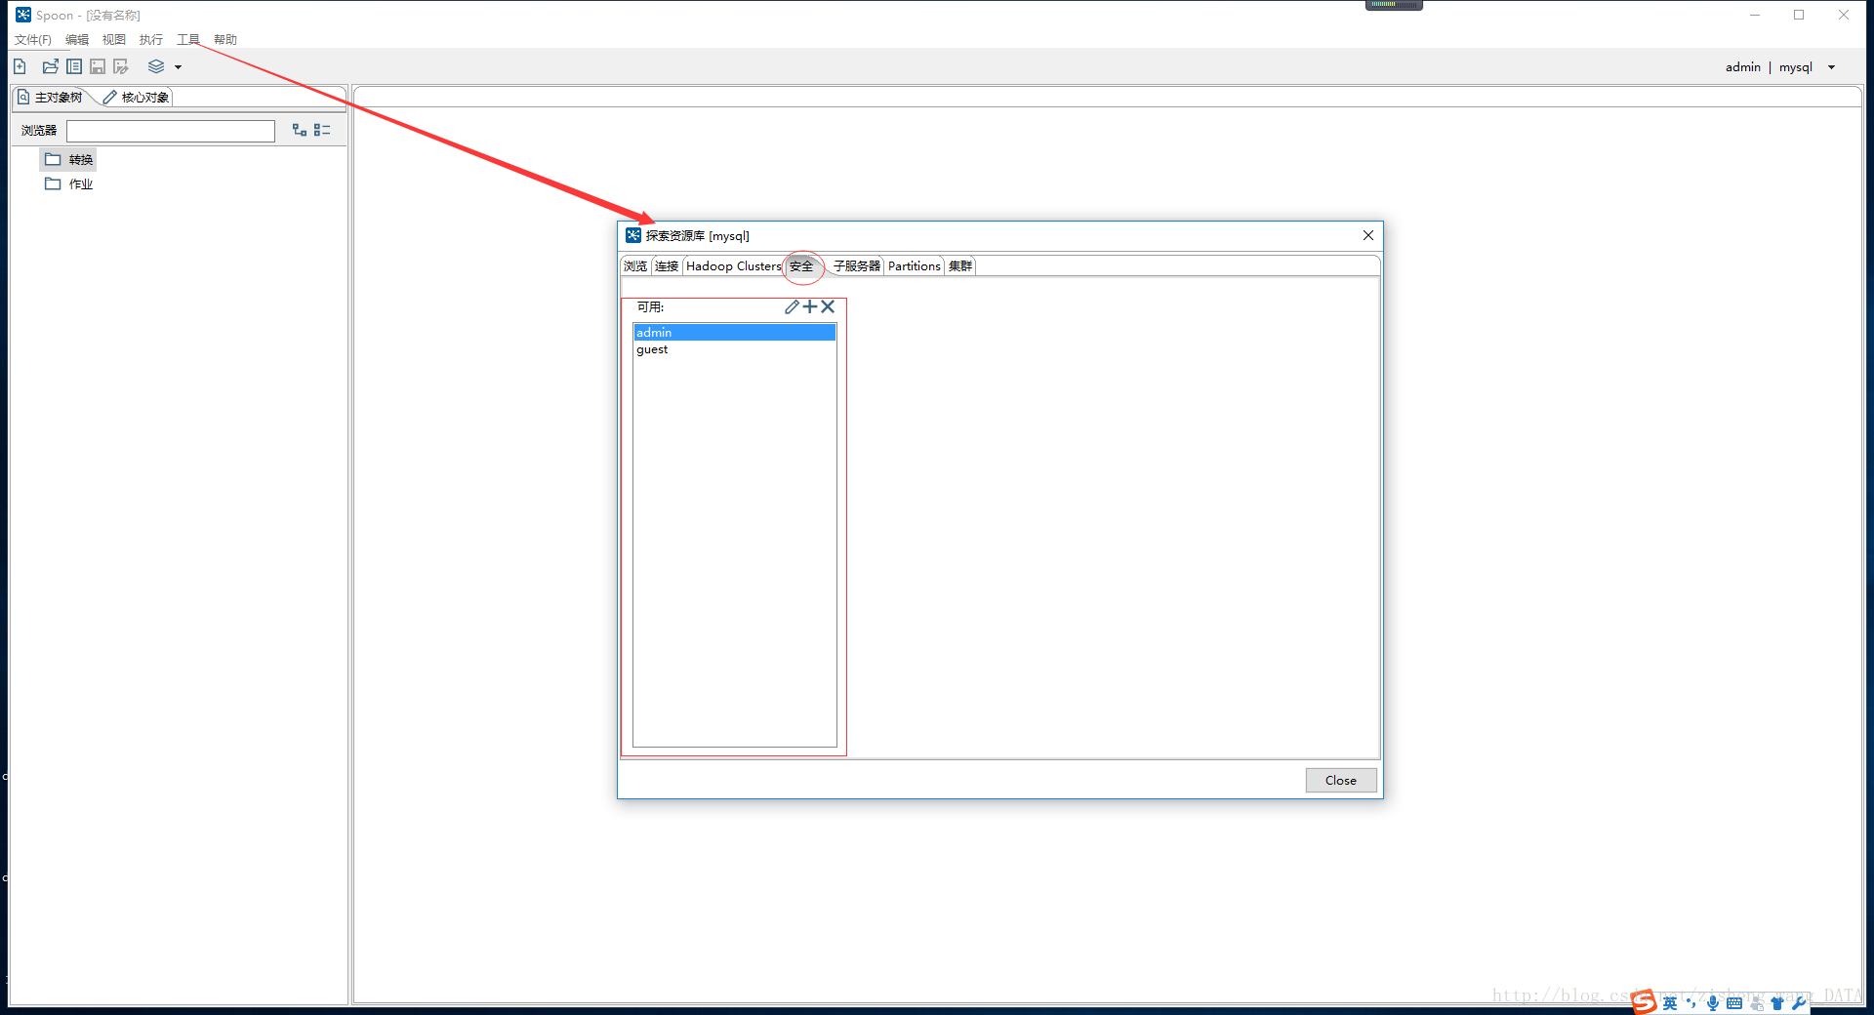
Task: Select the guest user in list
Action: click(734, 349)
